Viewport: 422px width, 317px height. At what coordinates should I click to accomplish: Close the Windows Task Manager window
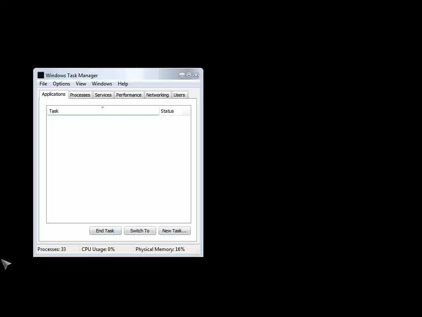point(196,76)
